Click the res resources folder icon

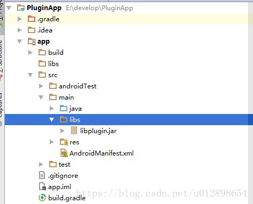pos(64,142)
